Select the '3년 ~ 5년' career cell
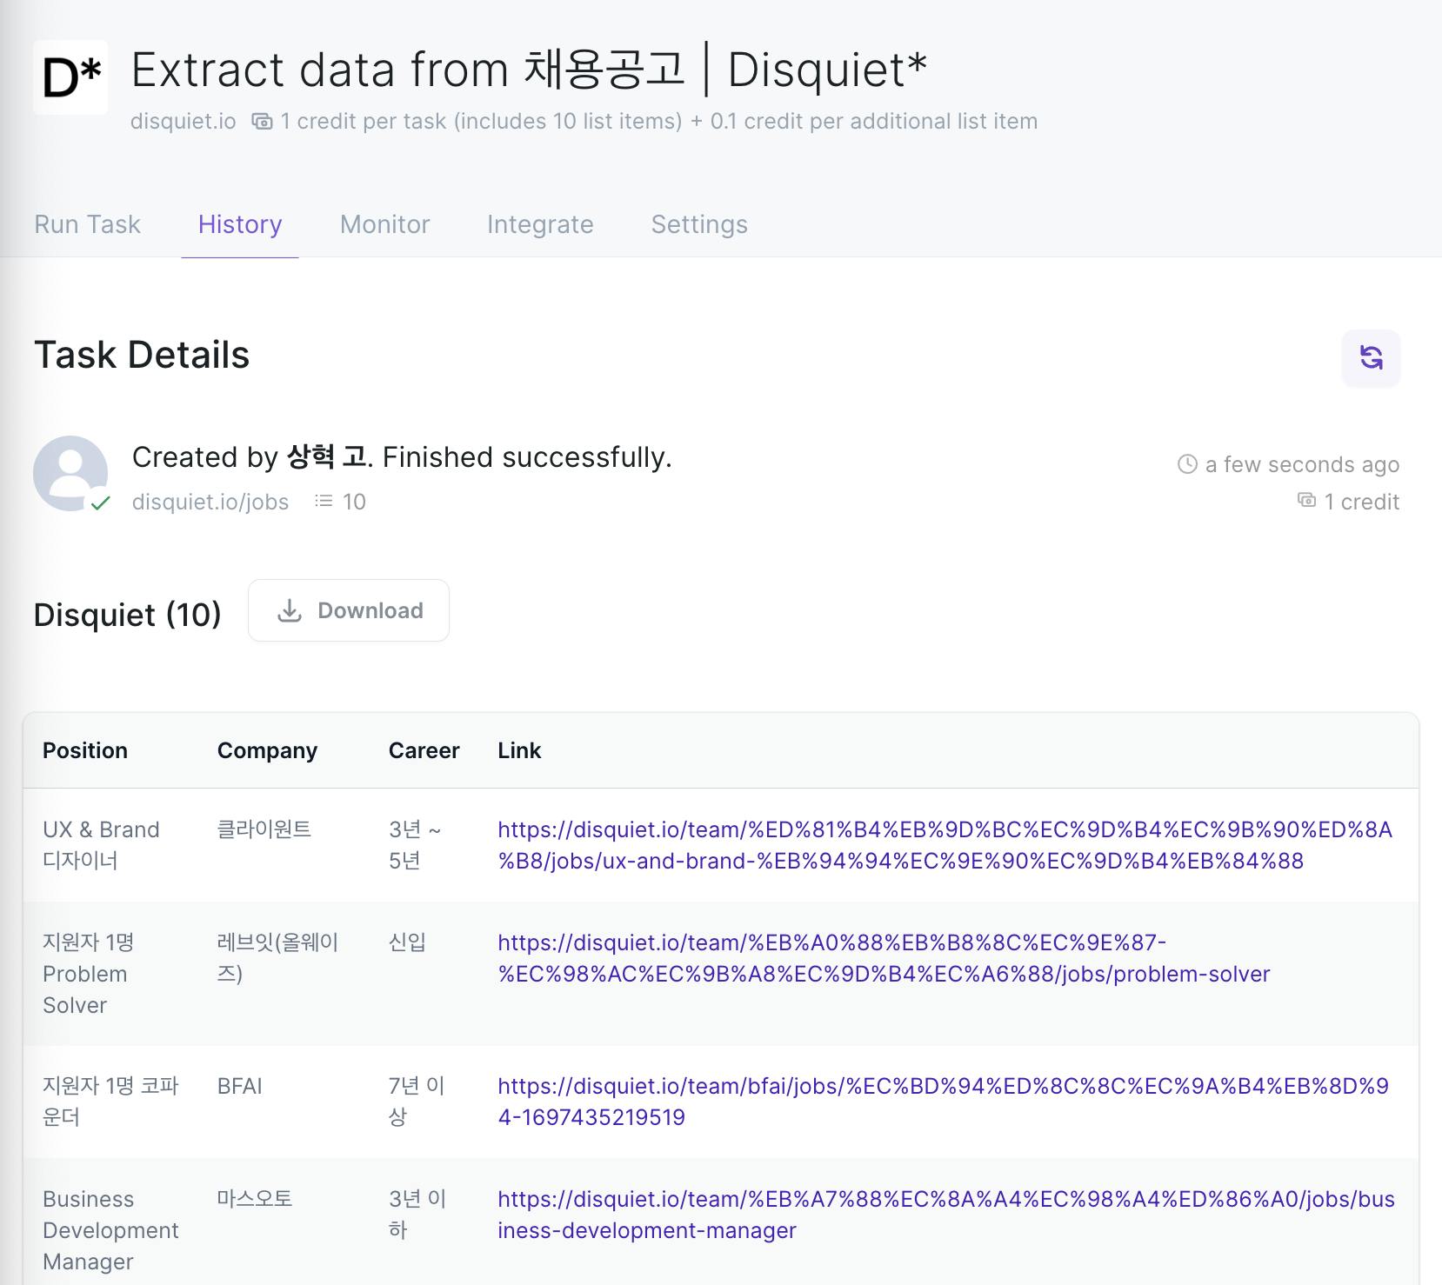1442x1285 pixels. [x=415, y=845]
